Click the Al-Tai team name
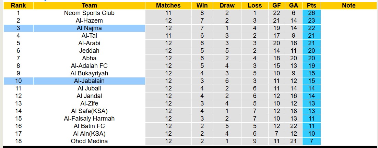Image resolution: width=378 pixels, height=148 pixels. [89, 36]
